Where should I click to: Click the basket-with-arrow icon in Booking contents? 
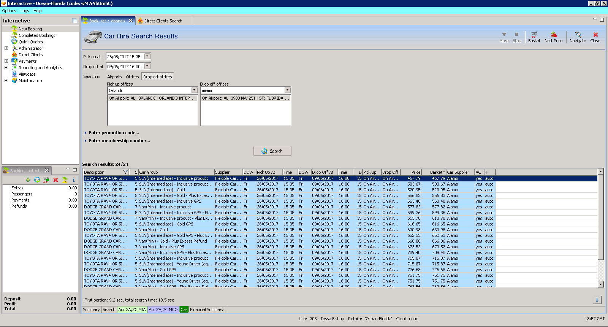click(x=46, y=180)
